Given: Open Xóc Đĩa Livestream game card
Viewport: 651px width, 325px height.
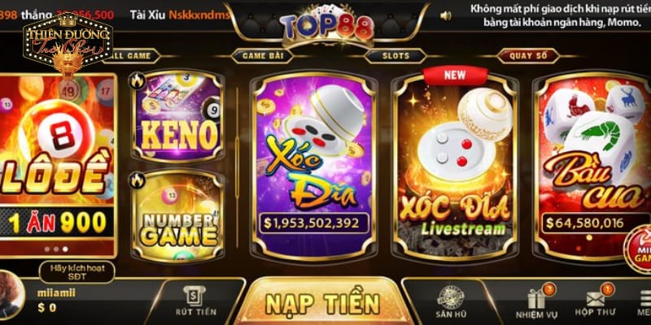Looking at the screenshot, I should coord(455,167).
